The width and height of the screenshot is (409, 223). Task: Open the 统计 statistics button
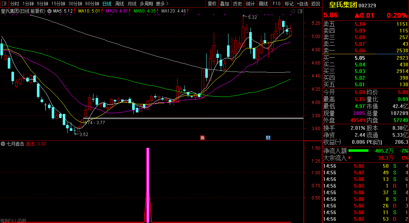(x=250, y=4)
